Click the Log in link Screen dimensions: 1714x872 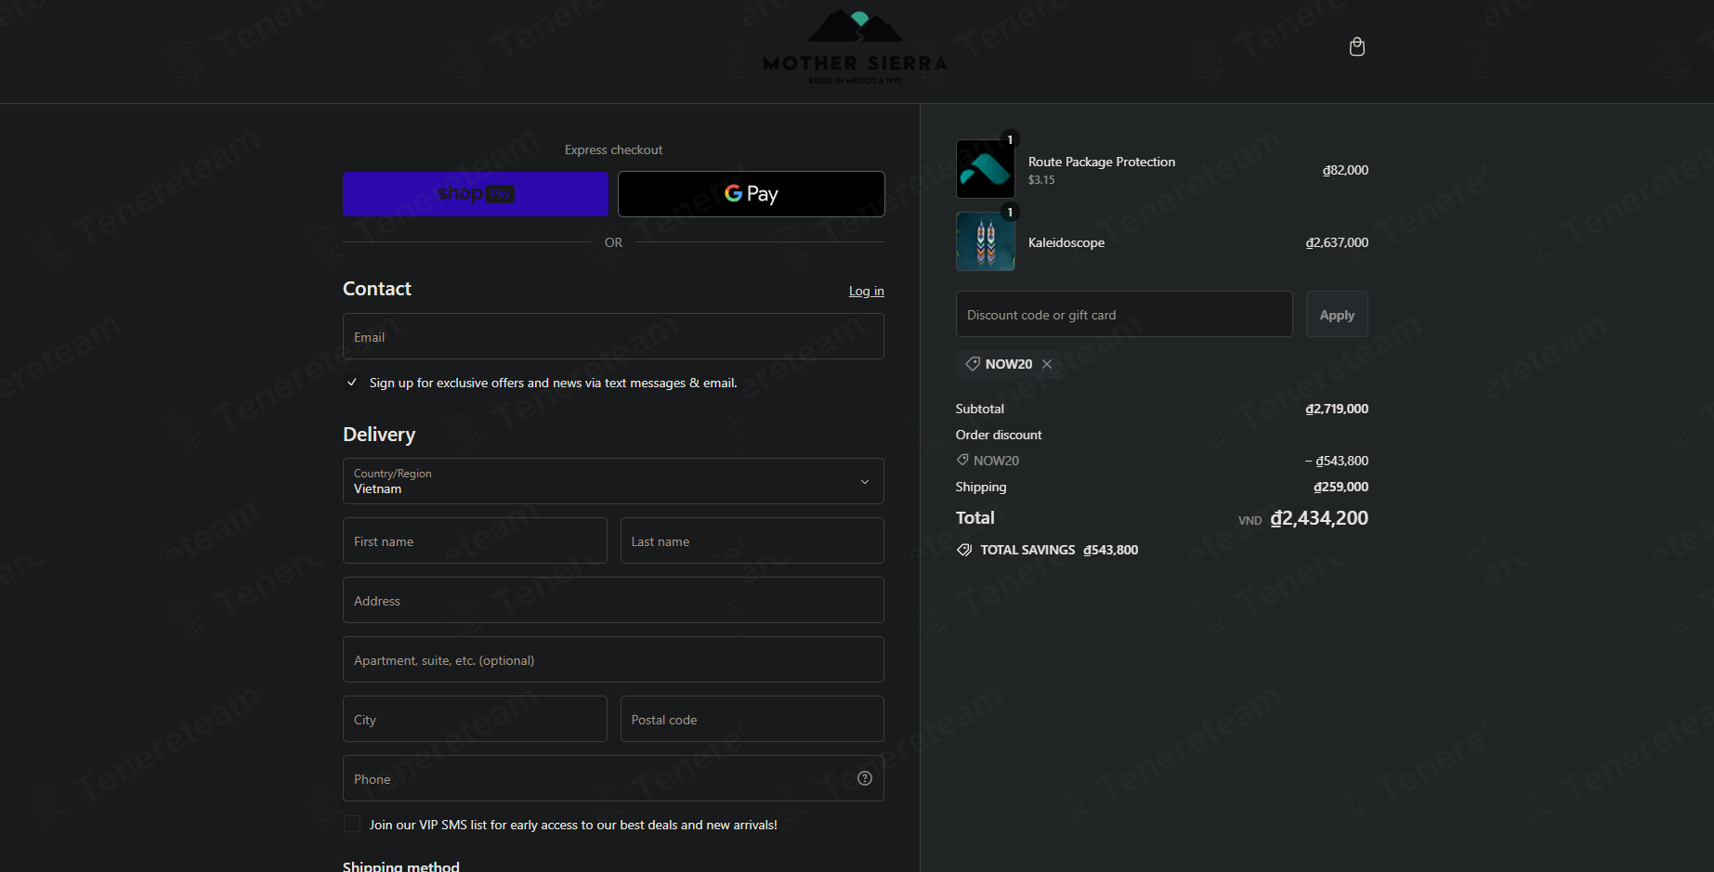click(866, 291)
